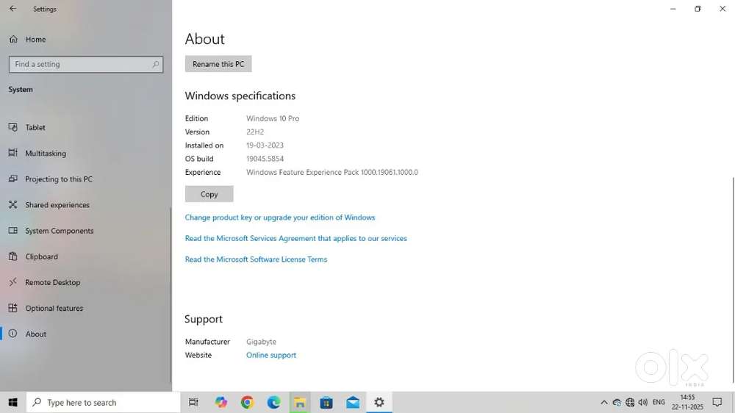735x413 pixels.
Task: Launch Google Chrome from the taskbar
Action: click(247, 402)
